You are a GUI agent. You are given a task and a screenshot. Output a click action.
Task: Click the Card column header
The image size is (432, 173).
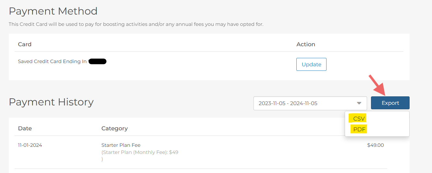coord(25,44)
